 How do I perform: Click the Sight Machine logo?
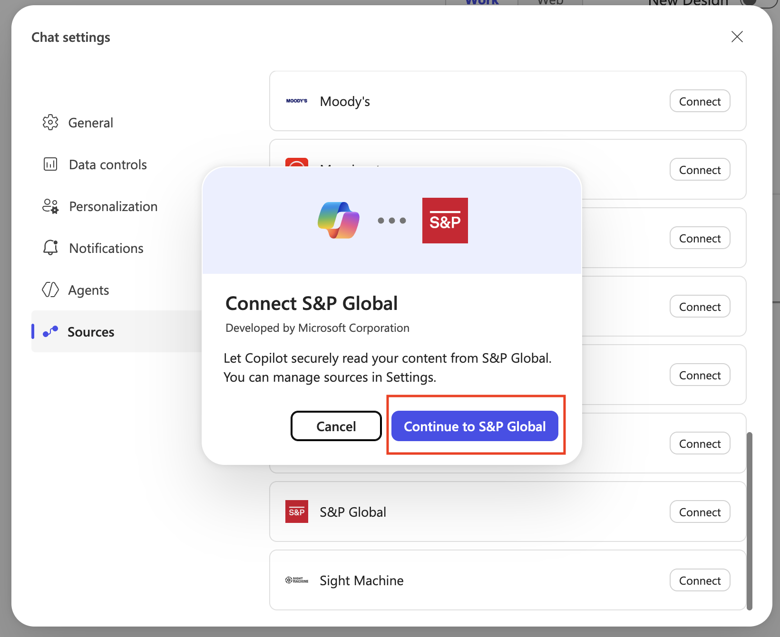pos(297,580)
